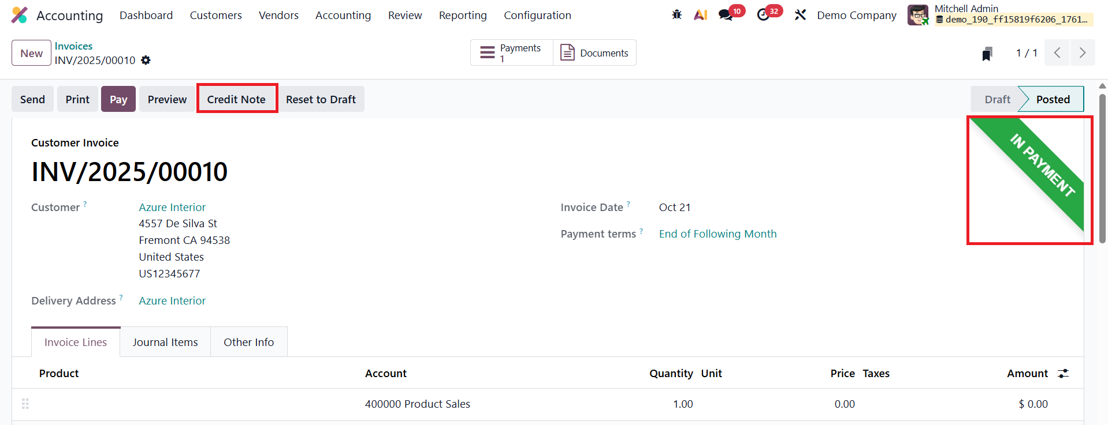Go to the next record arrow
The height and width of the screenshot is (425, 1108).
(x=1083, y=53)
